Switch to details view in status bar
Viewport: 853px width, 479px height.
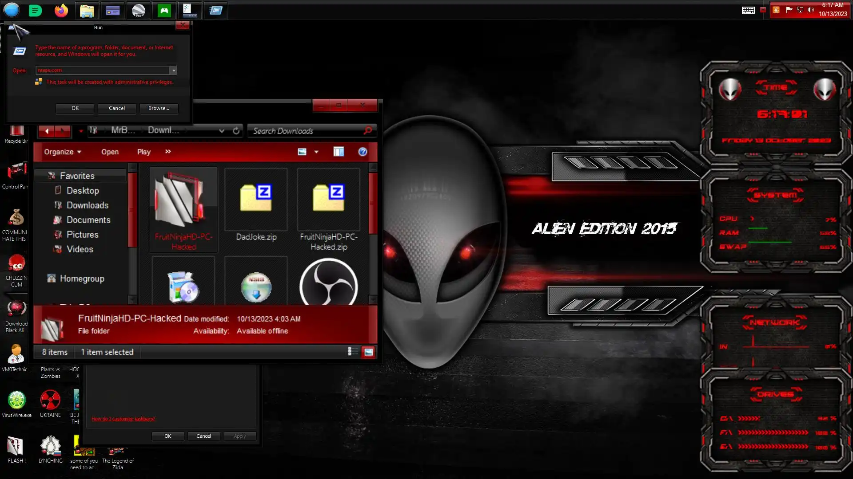tap(352, 352)
